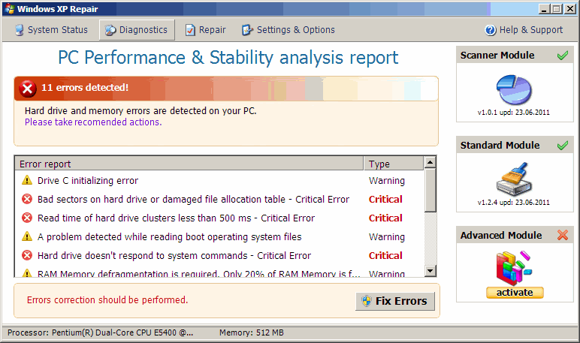Select 'Drive C initializing error' row text
Screen dimensions: 580x343
88,181
